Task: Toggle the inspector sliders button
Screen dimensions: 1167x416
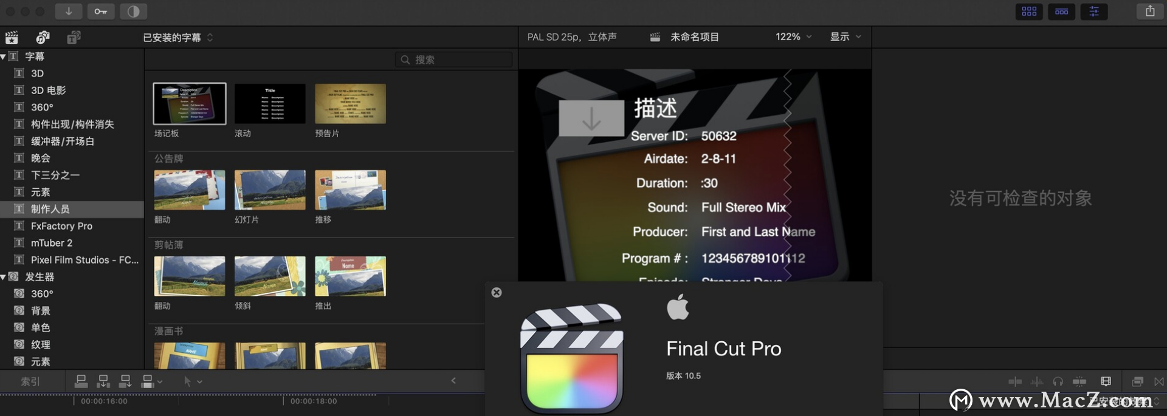Action: pos(1094,11)
